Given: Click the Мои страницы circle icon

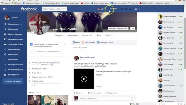Looking at the screenshot, I should click(x=5, y=49).
